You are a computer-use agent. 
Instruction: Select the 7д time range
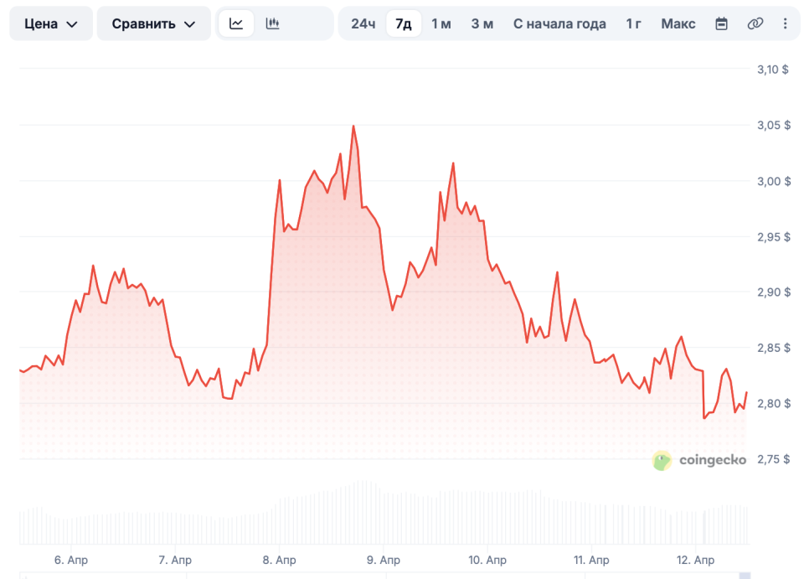(x=404, y=23)
